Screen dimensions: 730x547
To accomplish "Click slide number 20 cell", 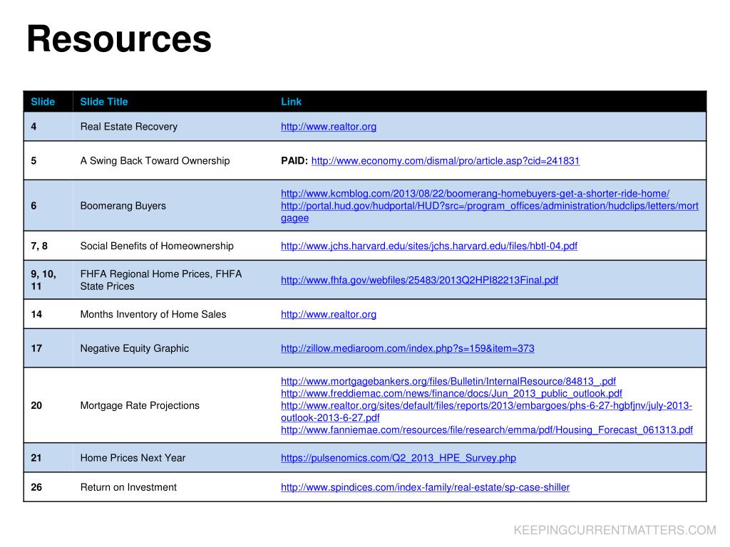I will 48,405.
